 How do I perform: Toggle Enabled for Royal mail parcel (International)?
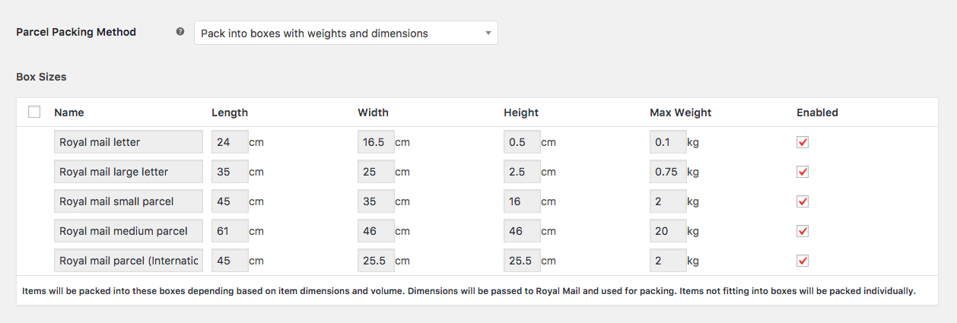point(803,261)
